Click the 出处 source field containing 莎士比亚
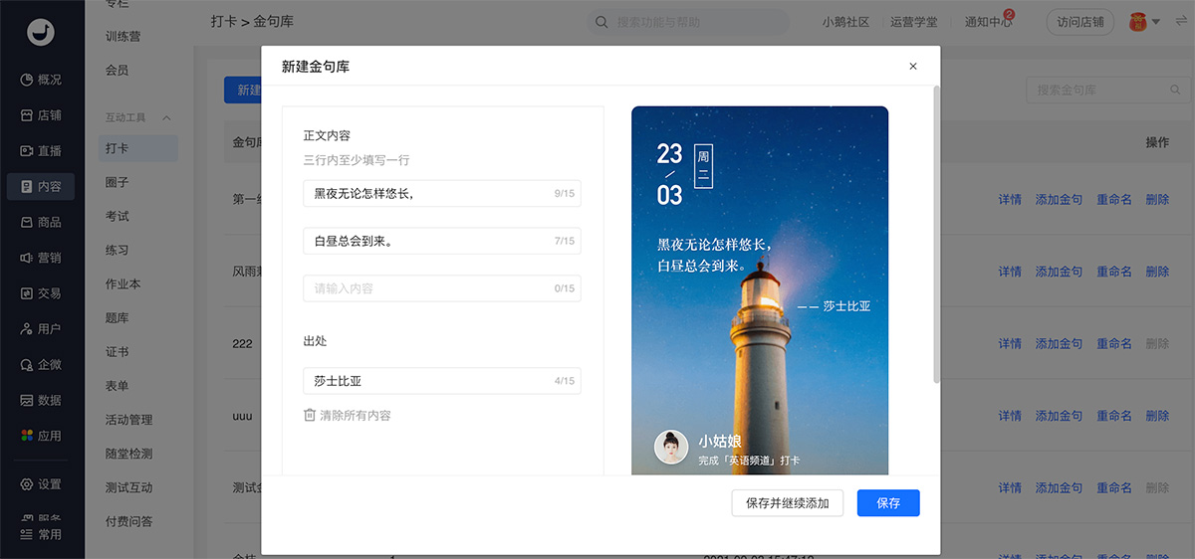 pyautogui.click(x=441, y=381)
